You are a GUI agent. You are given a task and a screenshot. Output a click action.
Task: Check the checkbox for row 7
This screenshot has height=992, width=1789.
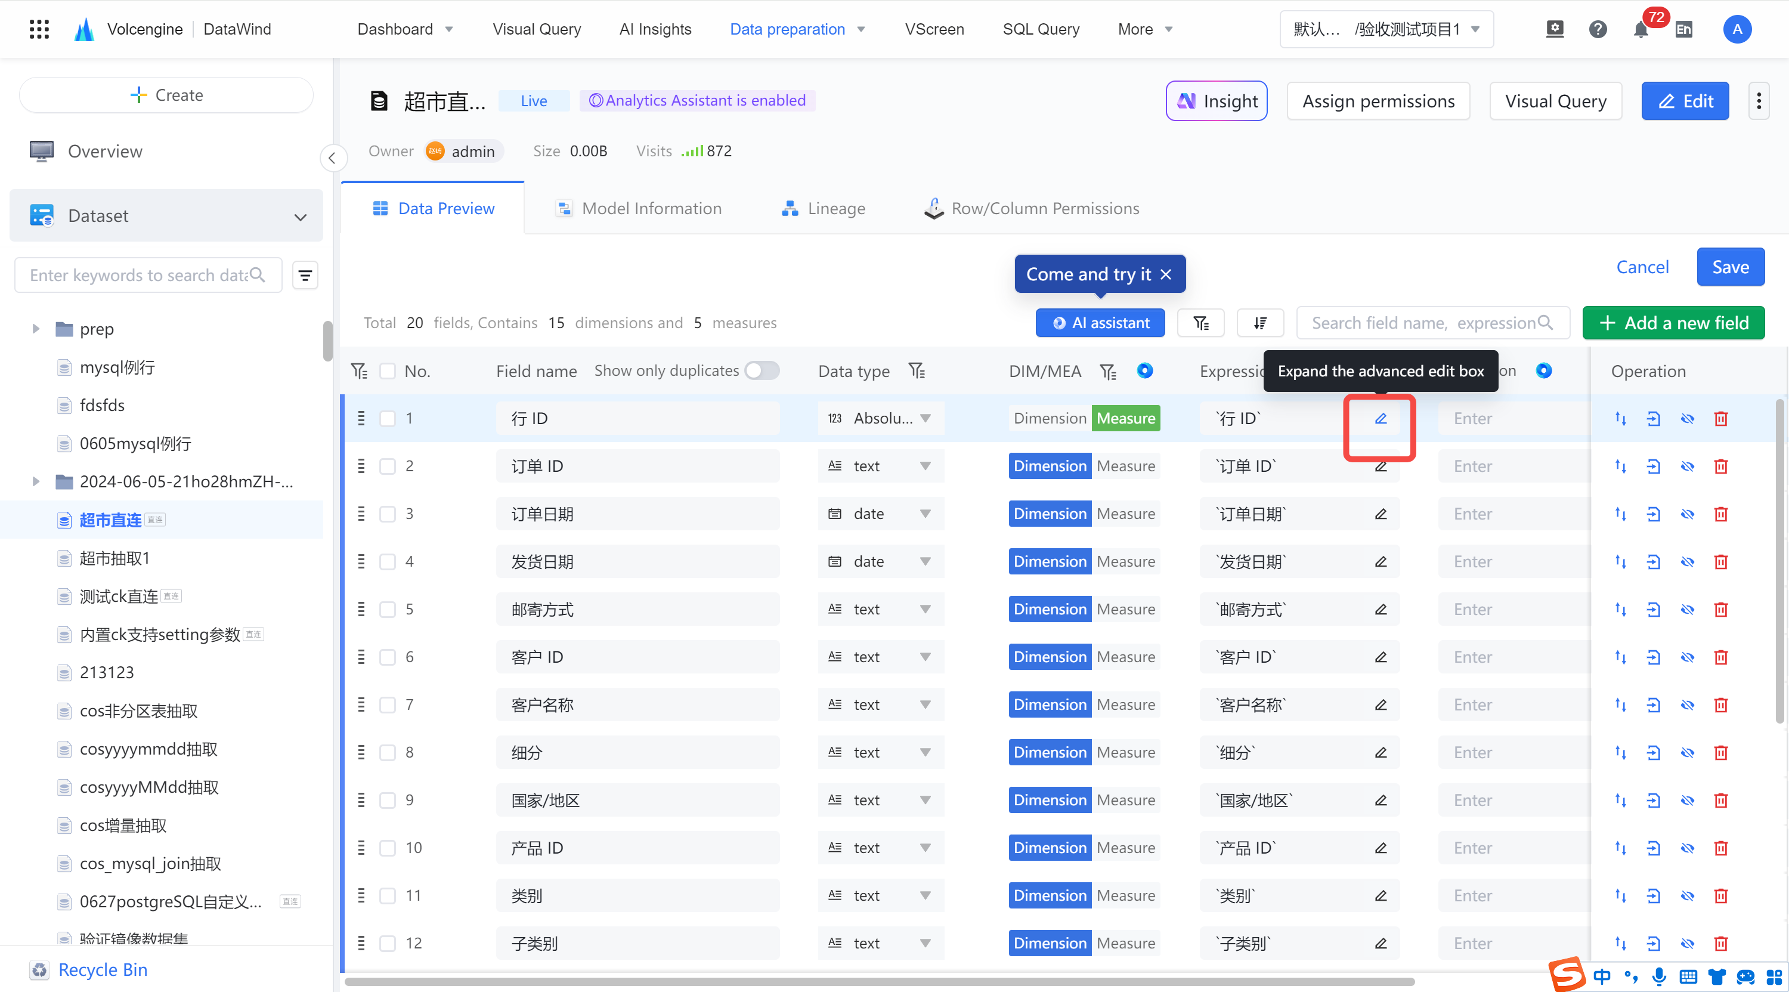click(388, 705)
